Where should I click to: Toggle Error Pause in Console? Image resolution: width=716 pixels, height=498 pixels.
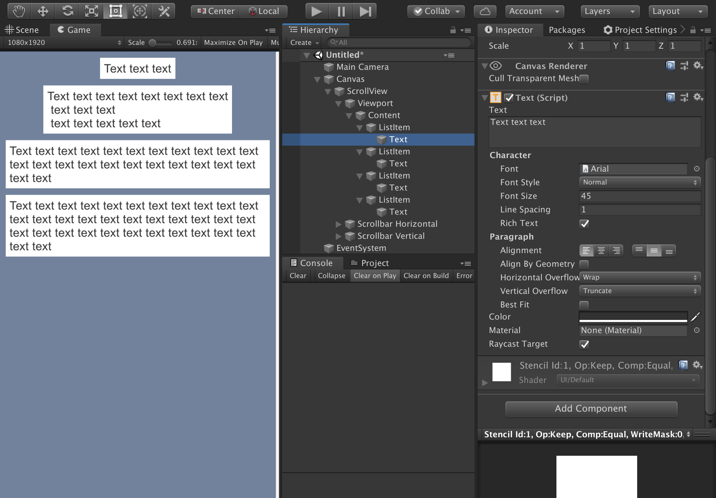(x=464, y=276)
